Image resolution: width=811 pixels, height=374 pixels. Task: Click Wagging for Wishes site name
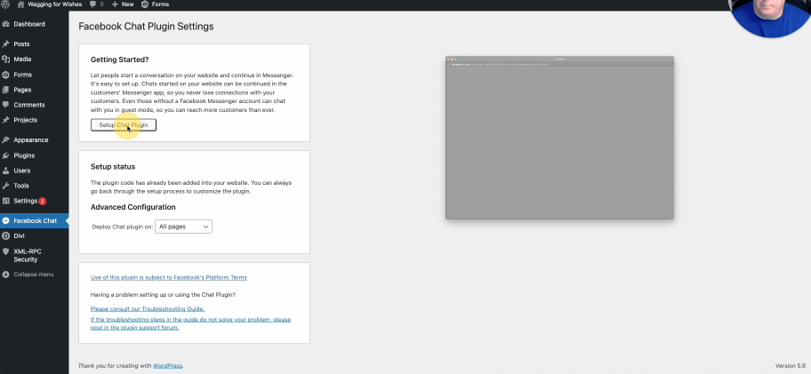click(x=56, y=4)
